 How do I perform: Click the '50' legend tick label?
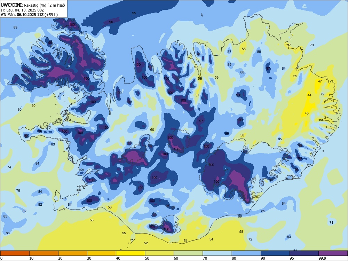click(147, 258)
